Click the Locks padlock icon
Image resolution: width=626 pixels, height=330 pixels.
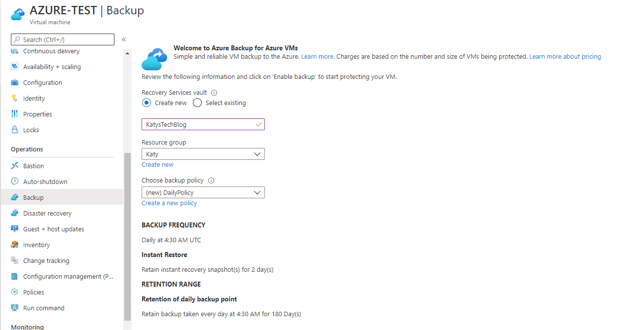pos(15,130)
